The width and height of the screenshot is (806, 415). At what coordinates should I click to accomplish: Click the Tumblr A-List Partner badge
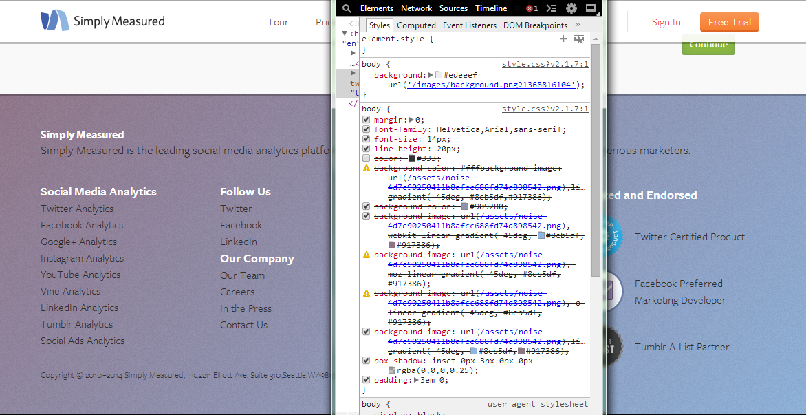coord(613,347)
